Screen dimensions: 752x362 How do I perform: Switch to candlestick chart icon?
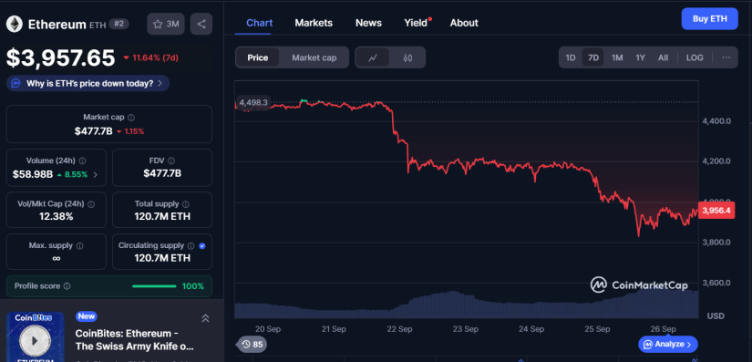pos(407,58)
